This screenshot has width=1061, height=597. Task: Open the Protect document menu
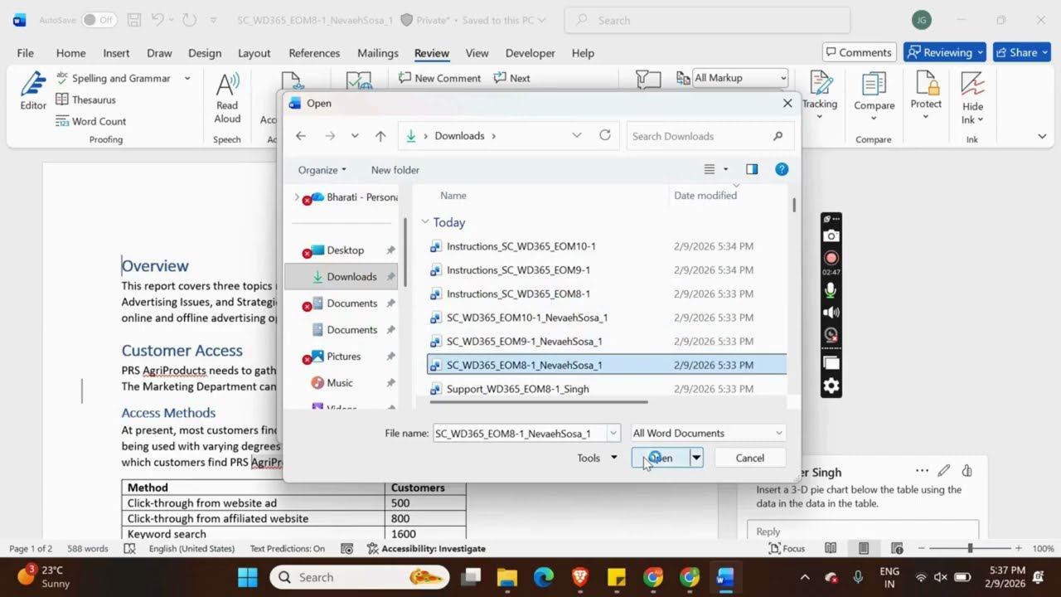(x=926, y=95)
